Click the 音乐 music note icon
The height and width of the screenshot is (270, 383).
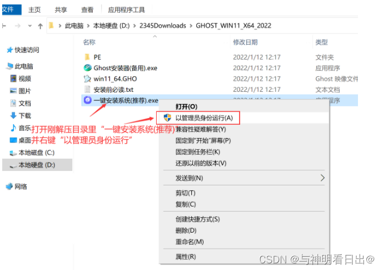13,127
